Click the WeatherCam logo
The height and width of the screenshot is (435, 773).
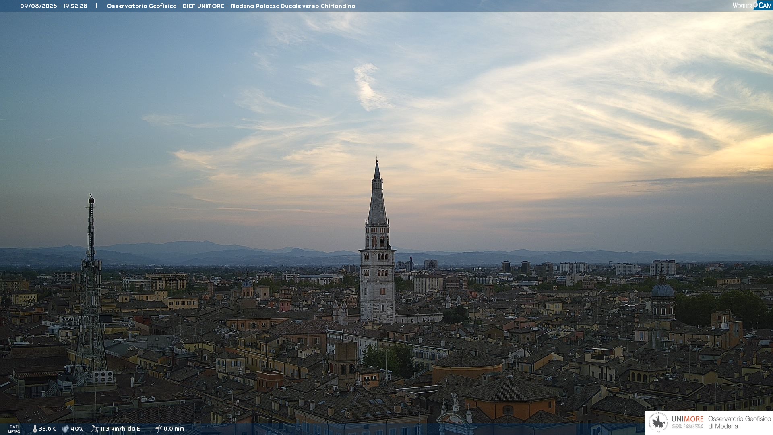point(752,5)
